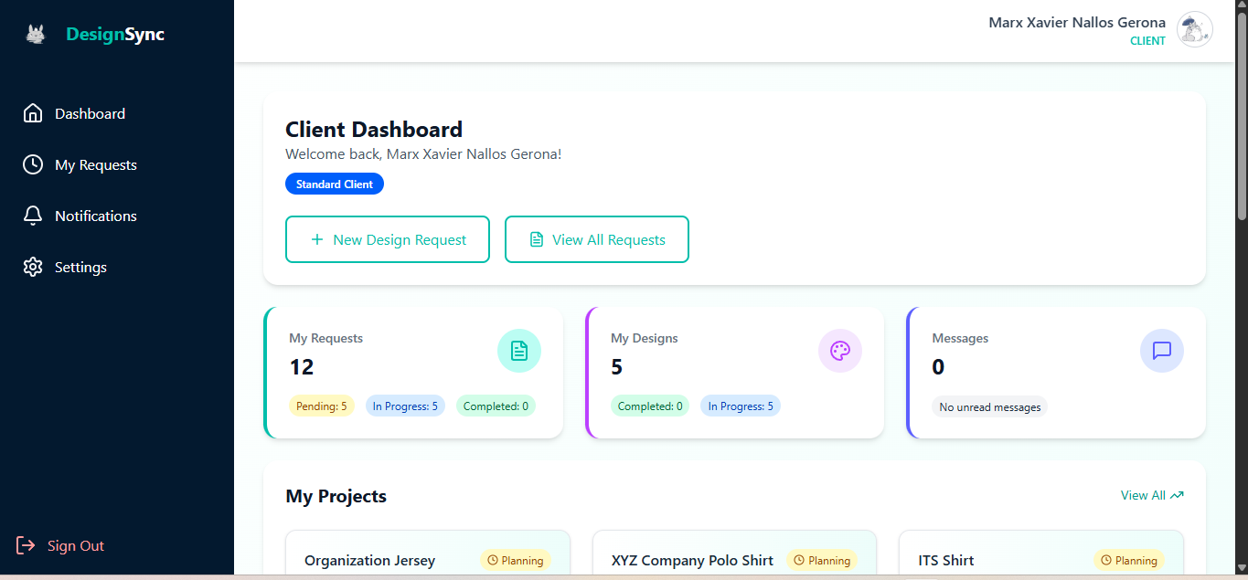Click the DesignSync logo icon

point(36,35)
